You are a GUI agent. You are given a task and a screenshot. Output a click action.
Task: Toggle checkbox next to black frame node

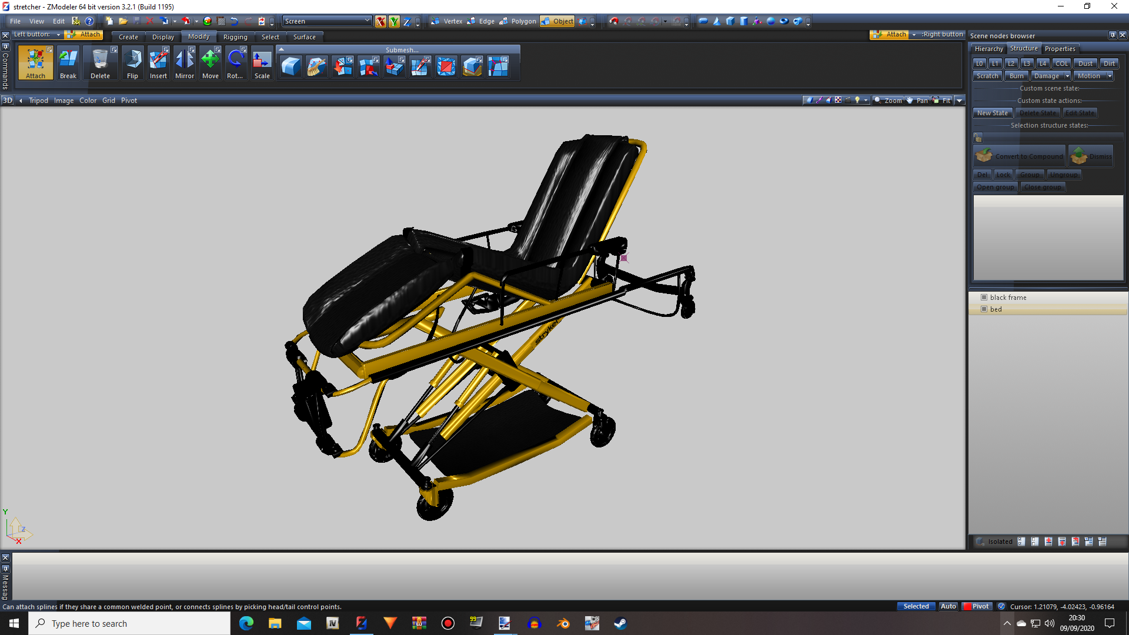tap(984, 298)
